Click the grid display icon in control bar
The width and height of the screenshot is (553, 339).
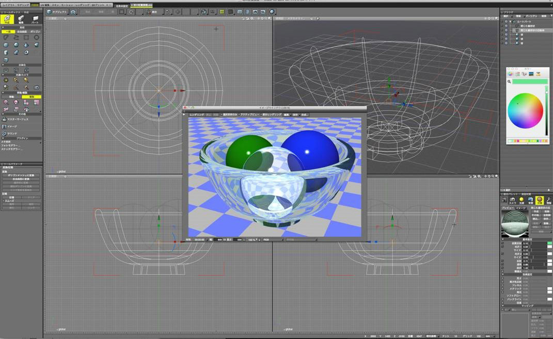[231, 12]
